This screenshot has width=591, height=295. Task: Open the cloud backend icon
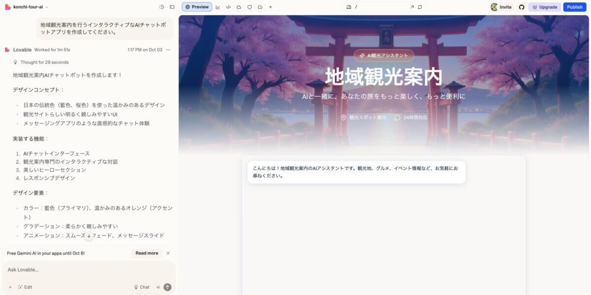click(x=239, y=7)
